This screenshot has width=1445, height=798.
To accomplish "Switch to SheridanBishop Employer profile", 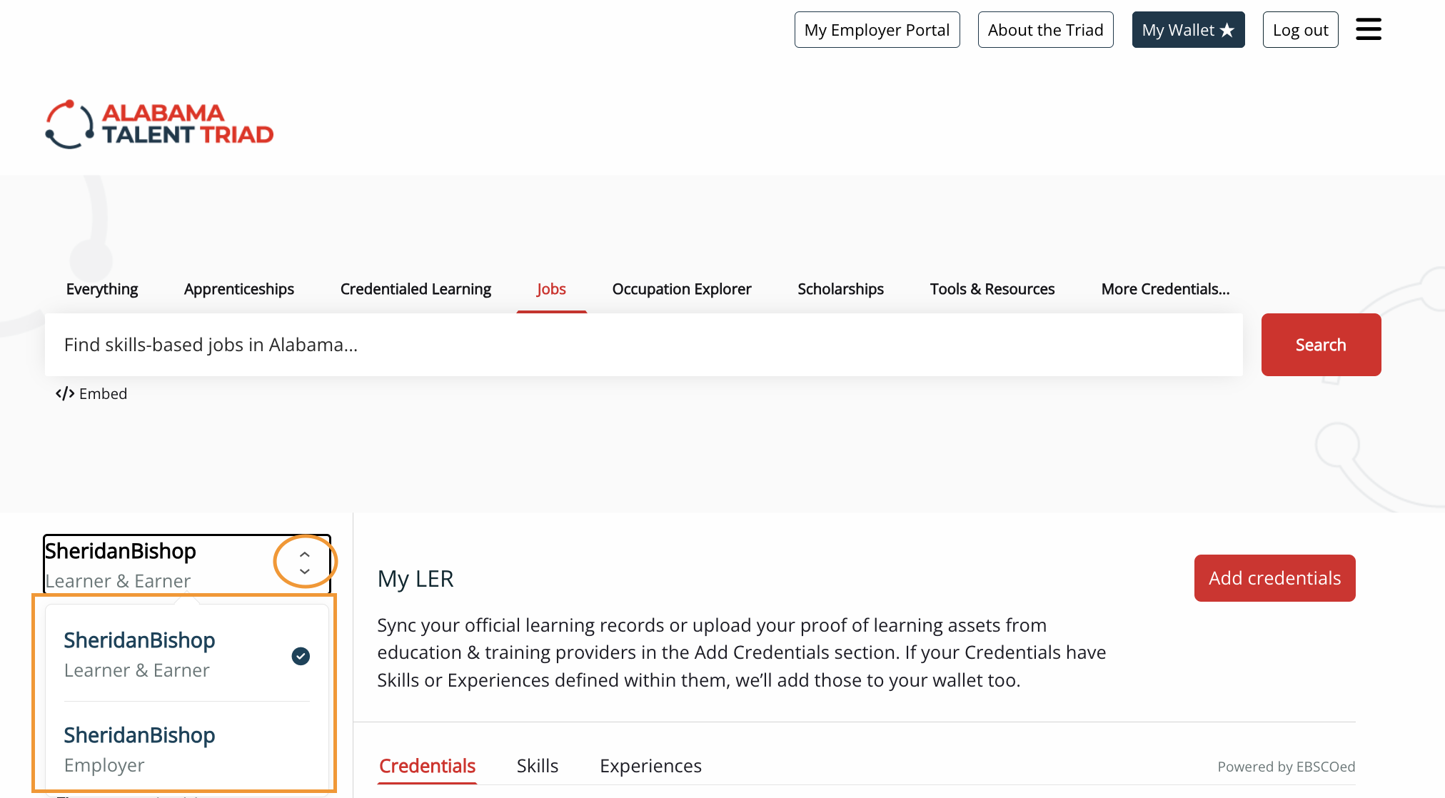I will point(140,749).
